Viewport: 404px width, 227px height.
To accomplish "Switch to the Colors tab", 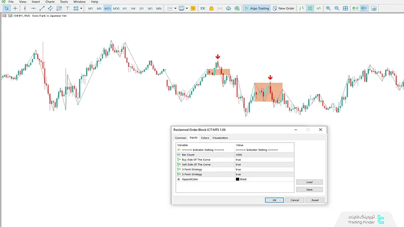I will click(x=205, y=138).
